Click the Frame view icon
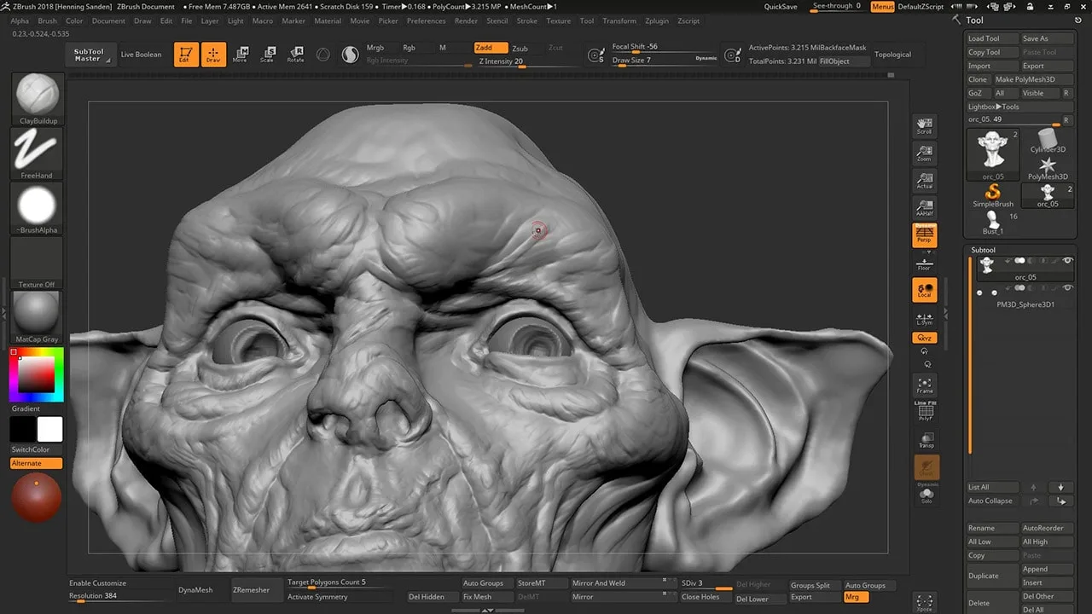1092x614 pixels. click(x=925, y=385)
